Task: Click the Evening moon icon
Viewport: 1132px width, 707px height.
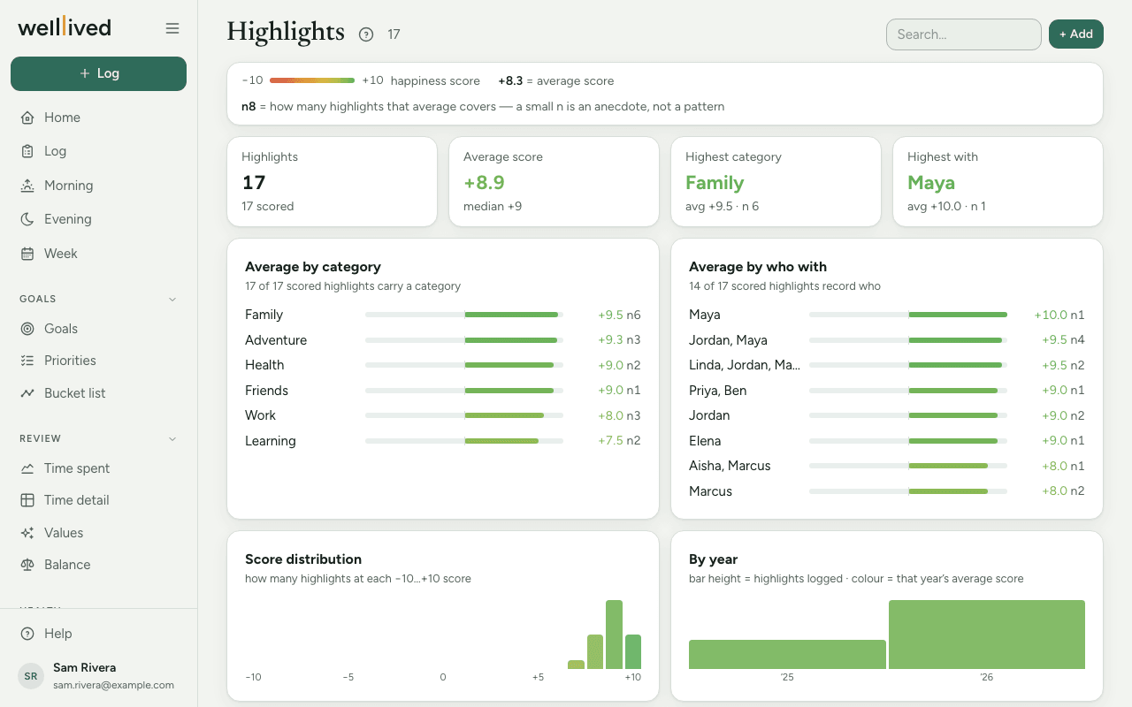Action: pyautogui.click(x=27, y=219)
